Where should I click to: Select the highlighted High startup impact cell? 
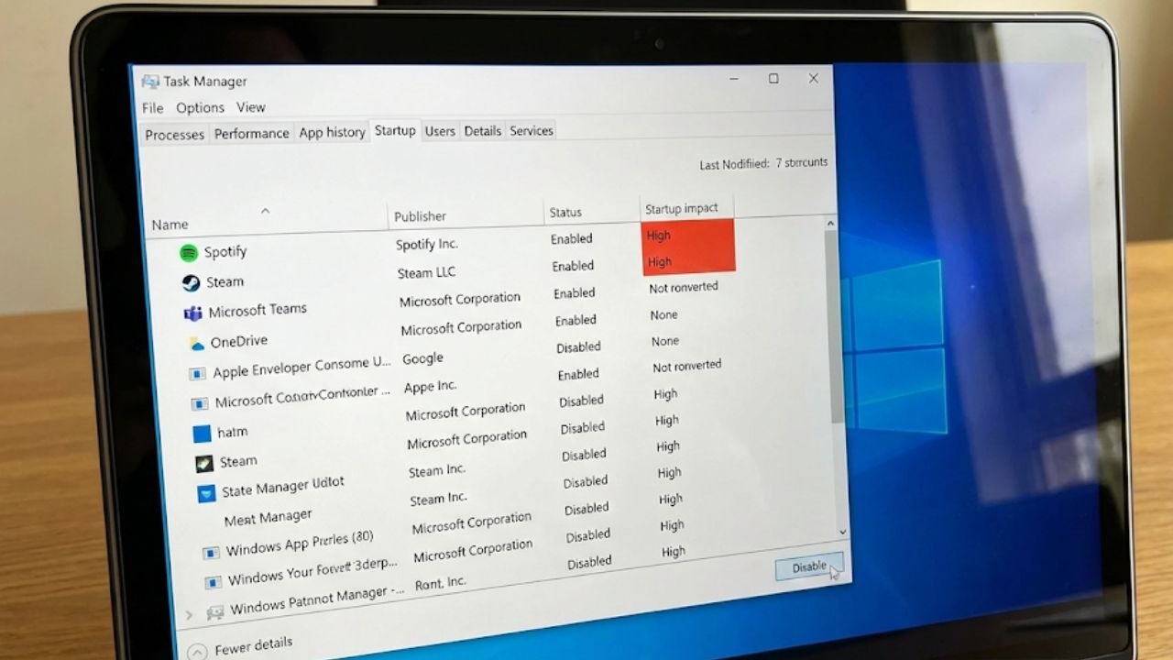tap(686, 247)
